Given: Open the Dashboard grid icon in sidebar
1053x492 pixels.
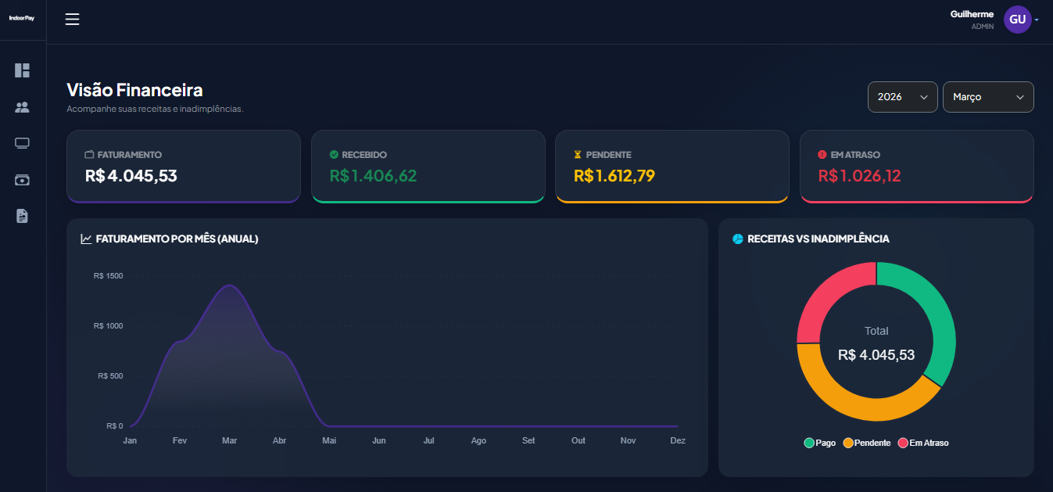Looking at the screenshot, I should coord(22,70).
